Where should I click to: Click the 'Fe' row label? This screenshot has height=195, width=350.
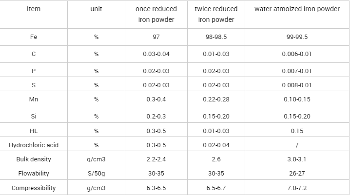point(34,37)
